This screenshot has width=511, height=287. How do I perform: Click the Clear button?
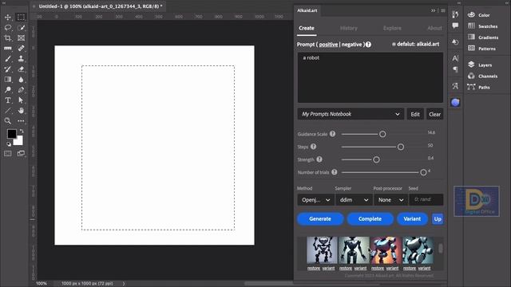(x=434, y=114)
